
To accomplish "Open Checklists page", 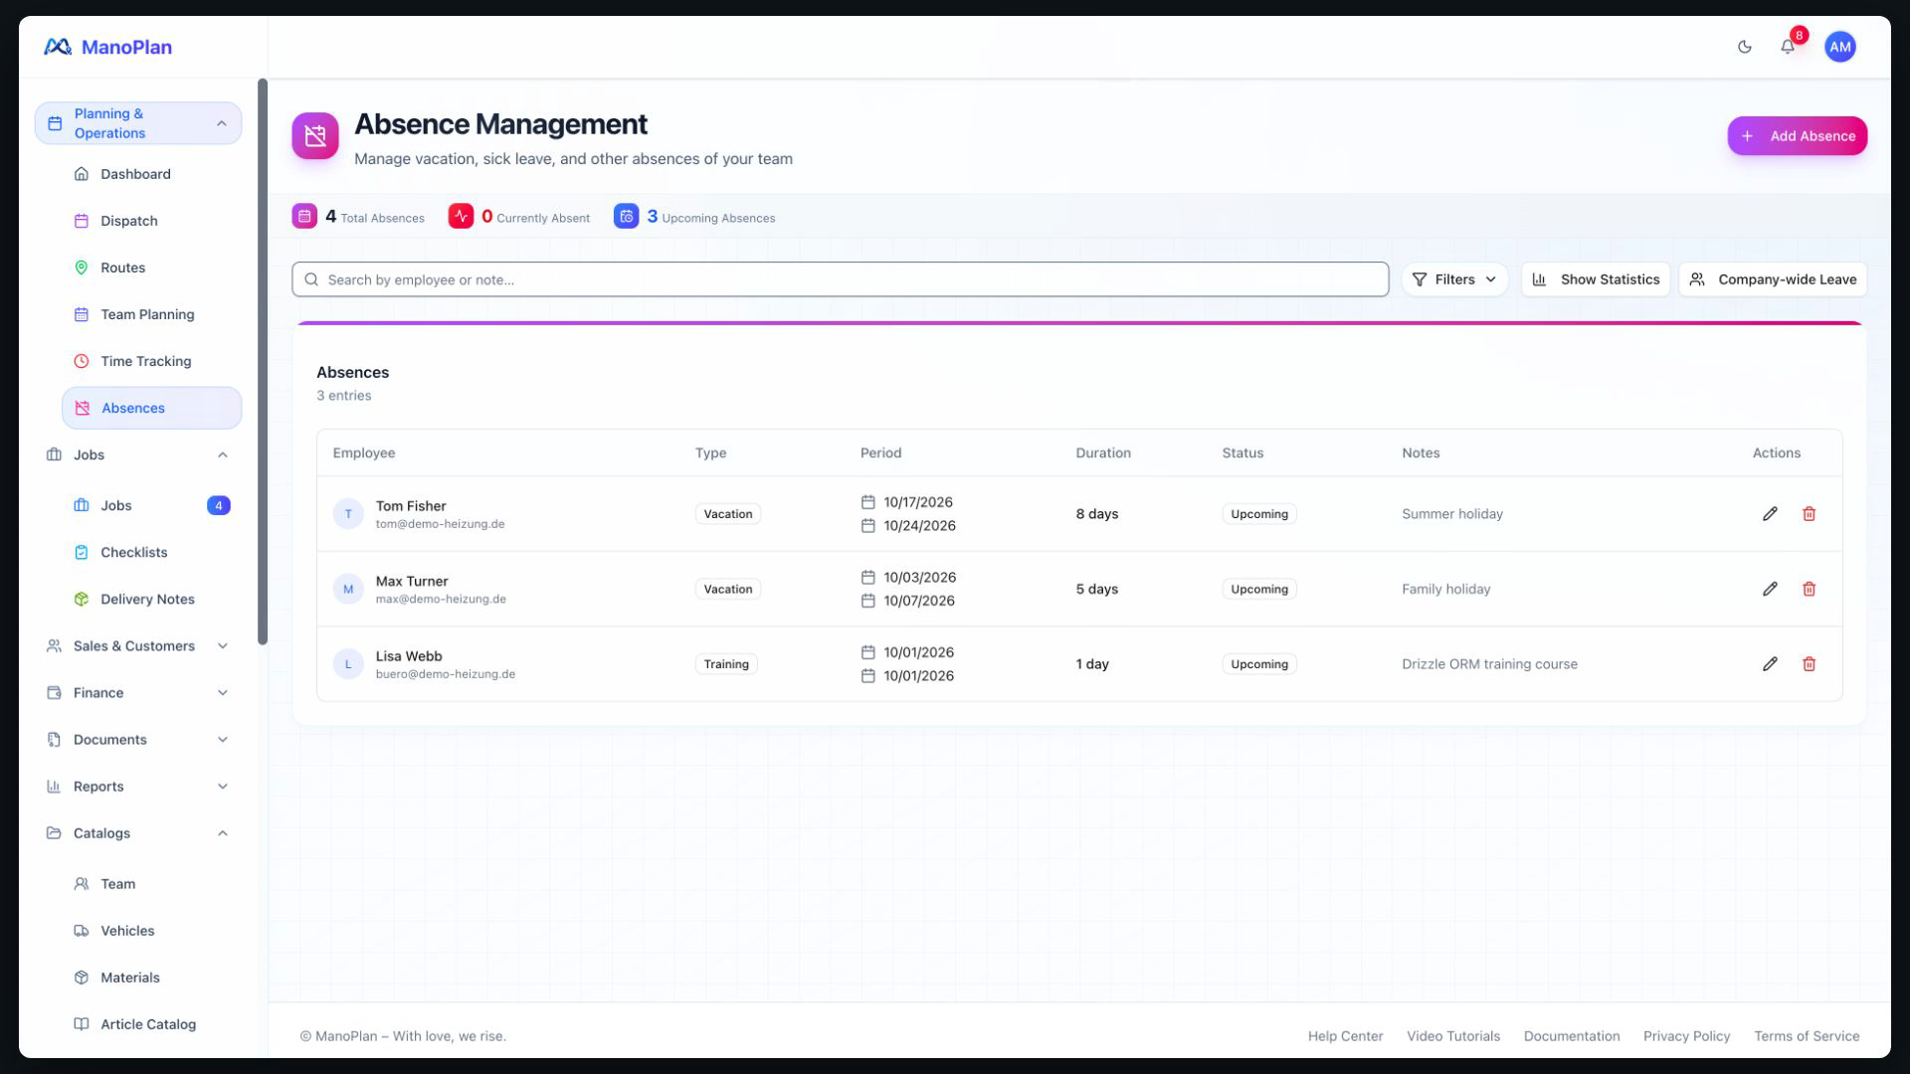I will (151, 552).
